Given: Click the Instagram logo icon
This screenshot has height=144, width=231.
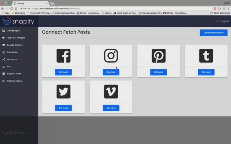Looking at the screenshot, I should tap(111, 56).
